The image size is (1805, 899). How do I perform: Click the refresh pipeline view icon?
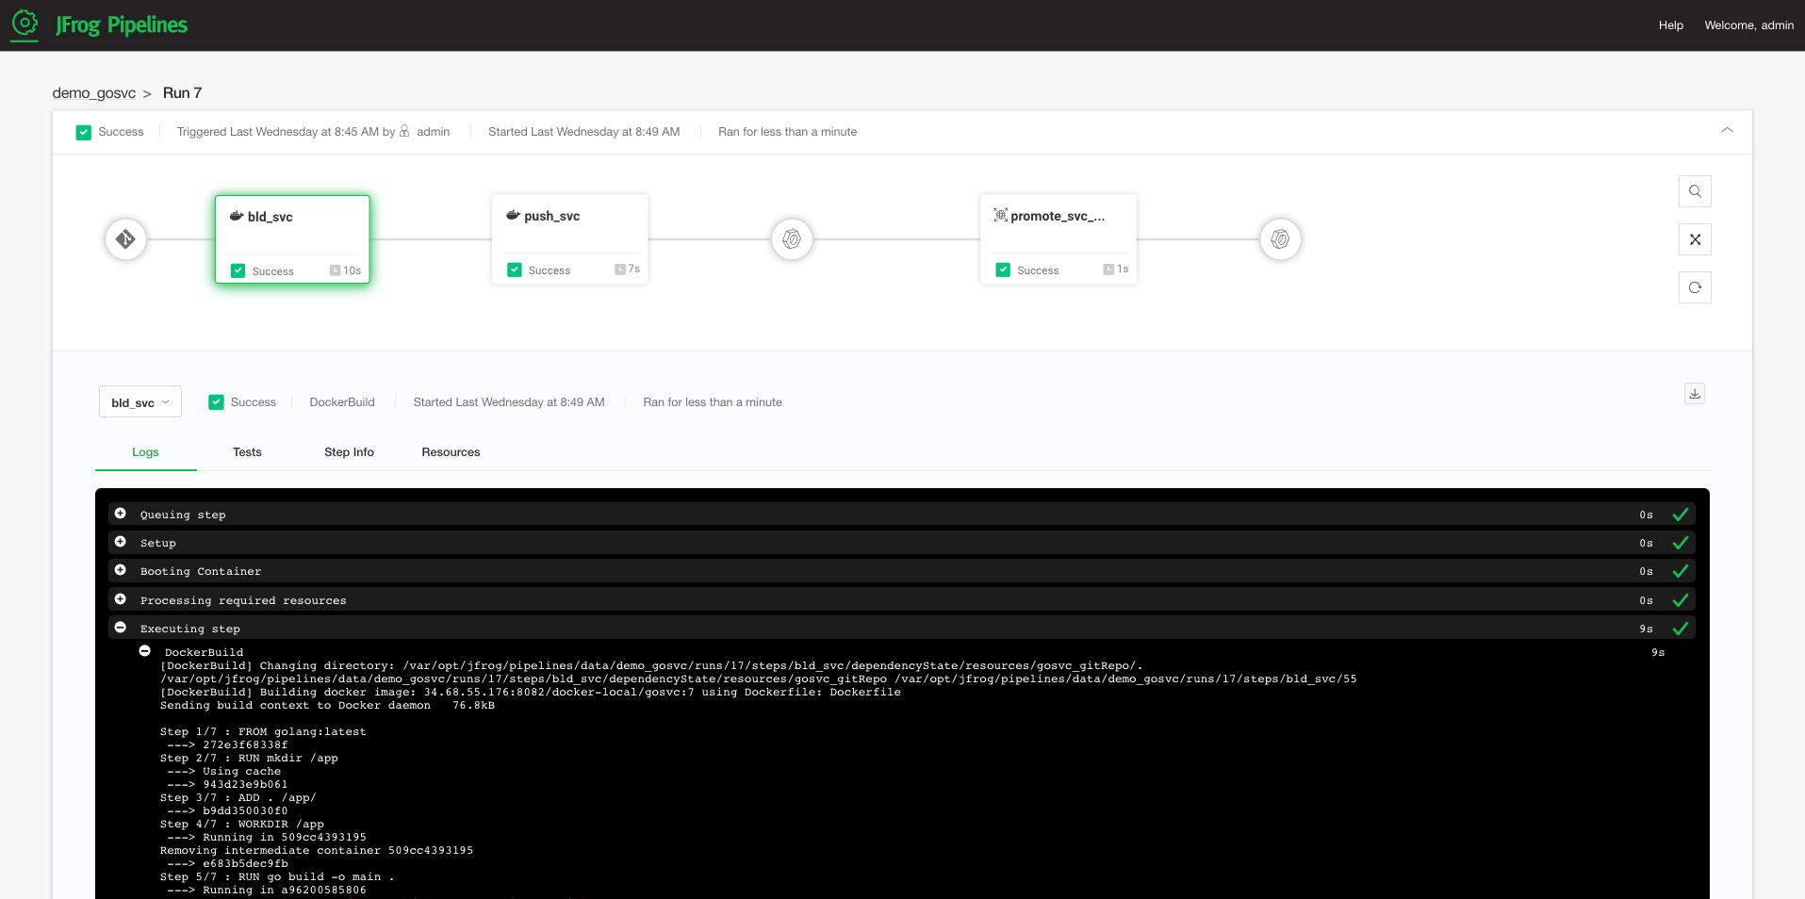1695,287
